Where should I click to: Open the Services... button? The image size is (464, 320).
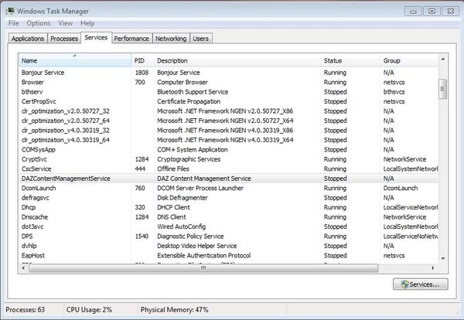[x=421, y=284]
